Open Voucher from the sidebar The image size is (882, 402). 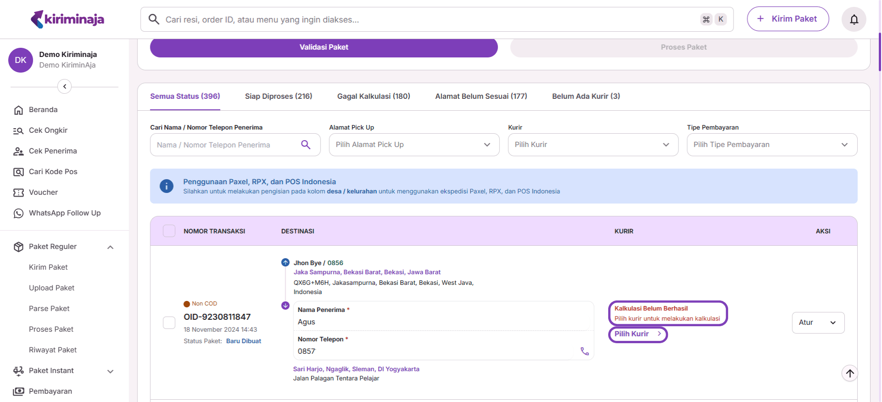(x=43, y=193)
